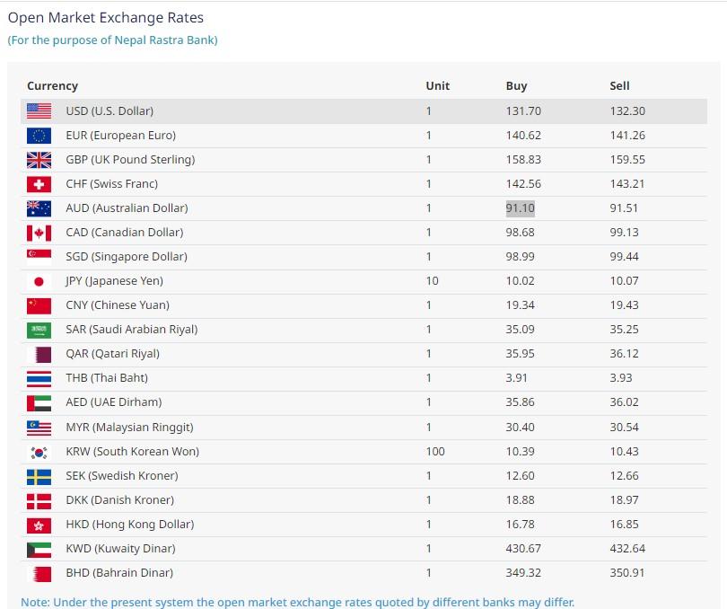Click the note about differing bank rates
The height and width of the screenshot is (609, 727).
click(x=297, y=602)
